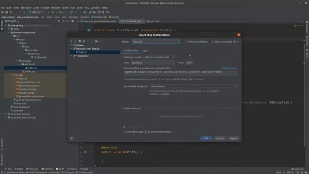309x174 pixels.
Task: Switch to the Logs tab in the dialog
Action: pyautogui.click(x=145, y=50)
